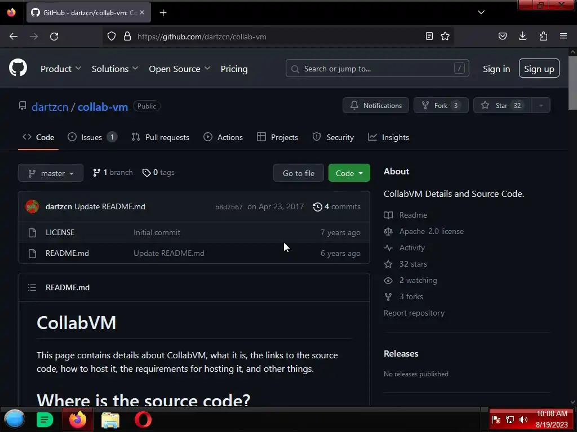Click the Sign up button
This screenshot has width=577, height=432.
(x=539, y=68)
